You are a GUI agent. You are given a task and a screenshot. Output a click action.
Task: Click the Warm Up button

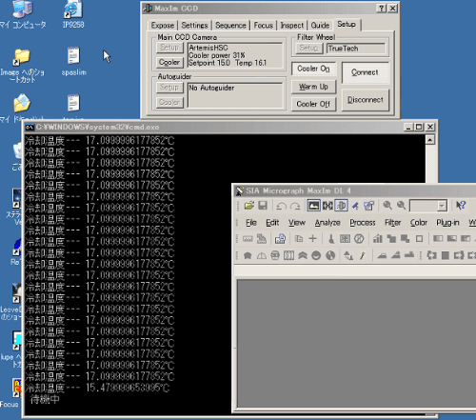313,87
